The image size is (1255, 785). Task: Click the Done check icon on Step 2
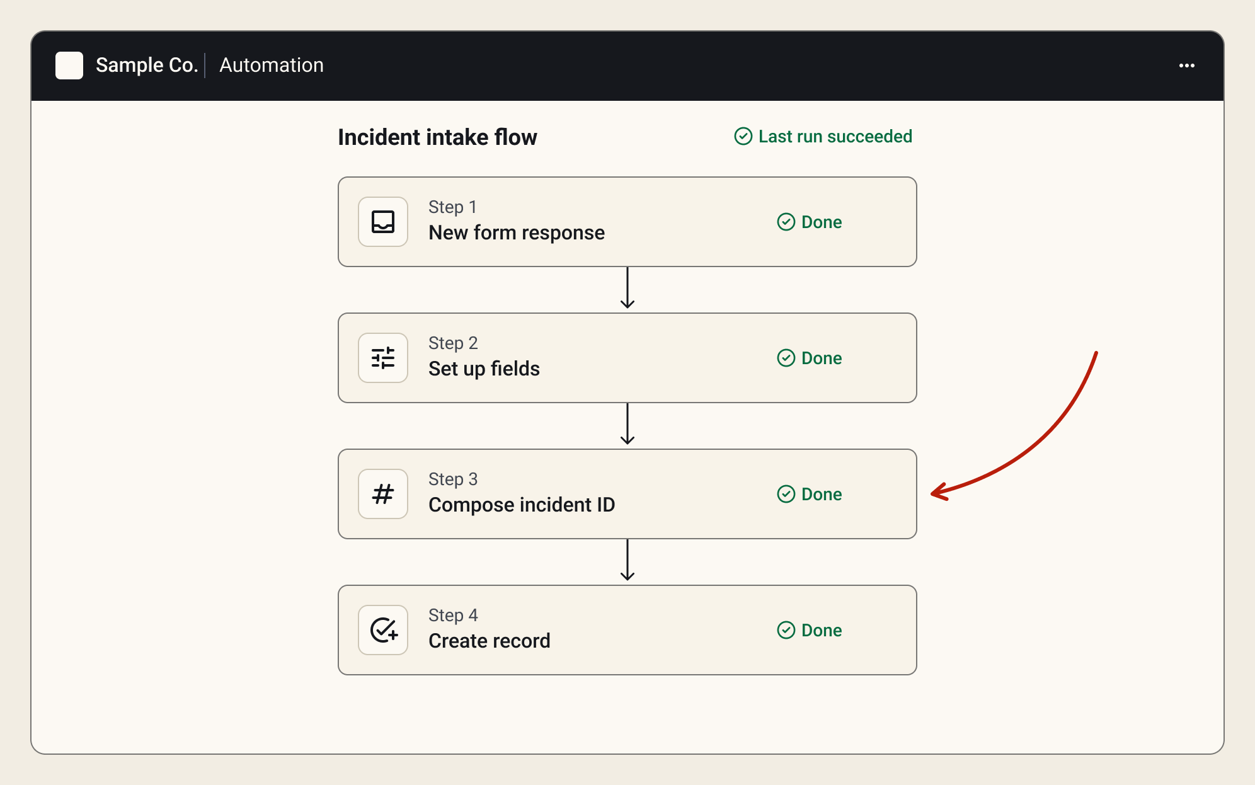point(786,358)
